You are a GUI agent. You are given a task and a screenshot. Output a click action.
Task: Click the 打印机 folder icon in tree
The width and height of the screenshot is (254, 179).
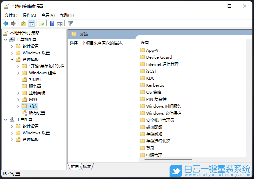click(24, 80)
